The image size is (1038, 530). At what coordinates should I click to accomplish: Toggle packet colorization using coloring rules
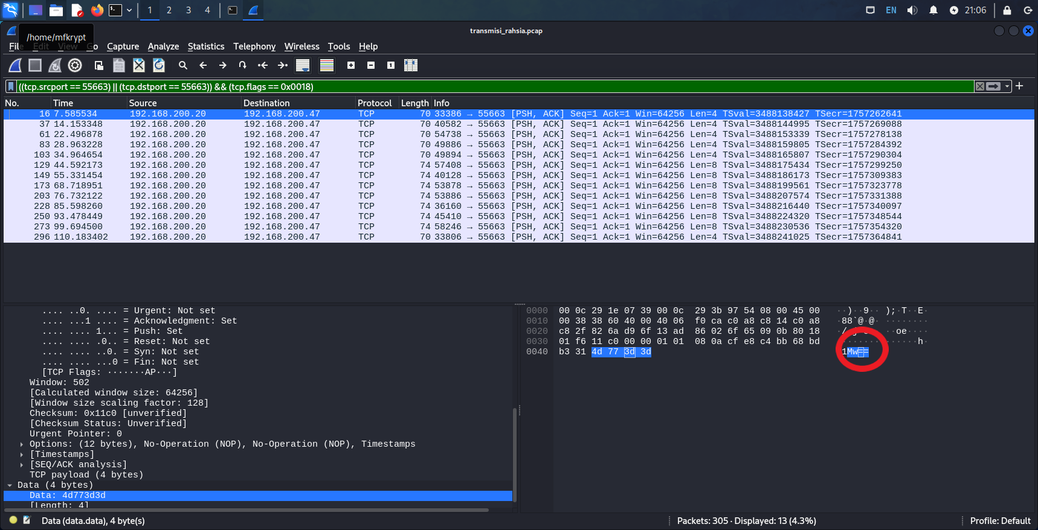tap(327, 65)
